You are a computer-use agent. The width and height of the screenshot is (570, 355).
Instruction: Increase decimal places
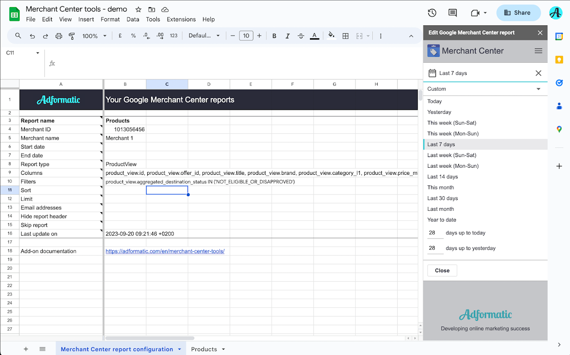click(x=160, y=36)
